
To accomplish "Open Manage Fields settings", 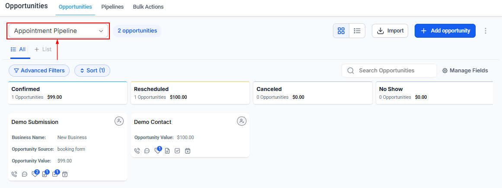I will tap(465, 71).
